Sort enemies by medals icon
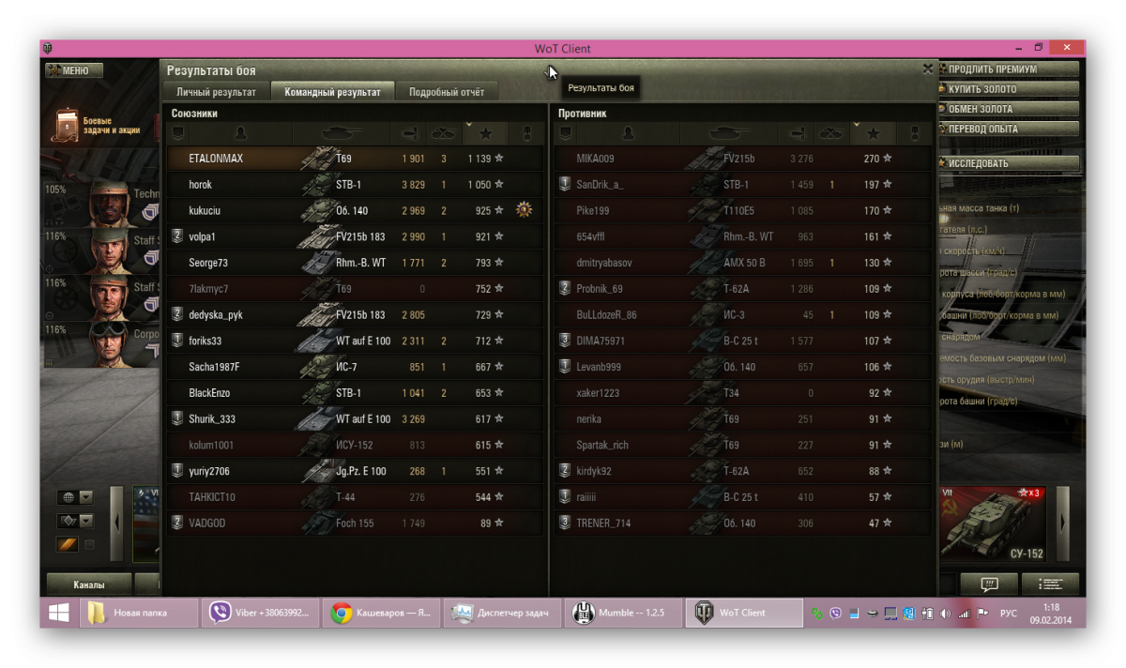1126x668 pixels. click(x=915, y=134)
